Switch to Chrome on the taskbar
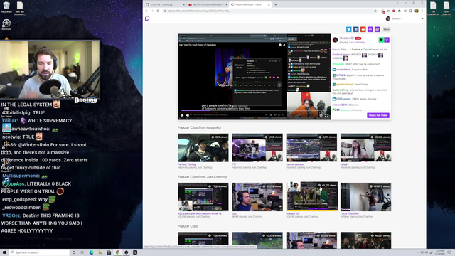The width and height of the screenshot is (455, 256). [117, 252]
